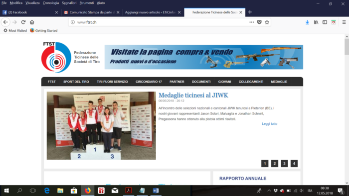
Task: Open a new tab with plus
Action: click(x=250, y=12)
